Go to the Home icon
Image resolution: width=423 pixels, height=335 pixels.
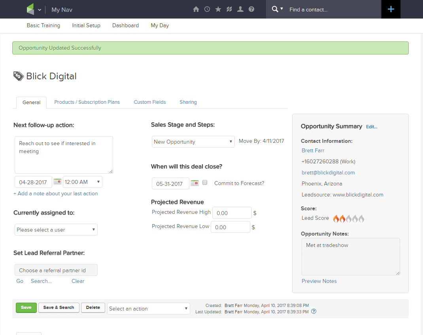tap(196, 9)
